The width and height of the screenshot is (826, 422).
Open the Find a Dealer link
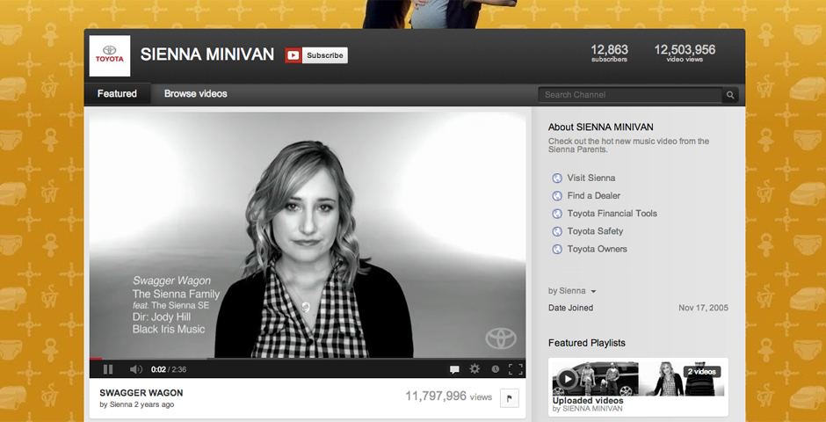pos(594,195)
